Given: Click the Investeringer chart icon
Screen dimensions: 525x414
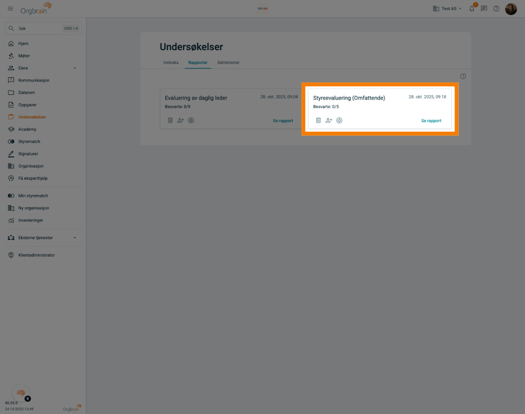Looking at the screenshot, I should [11, 220].
